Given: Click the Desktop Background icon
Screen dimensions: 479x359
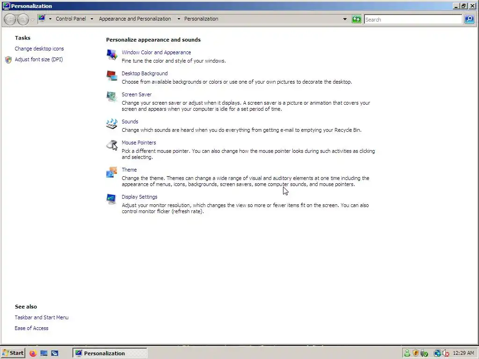Looking at the screenshot, I should point(111,76).
